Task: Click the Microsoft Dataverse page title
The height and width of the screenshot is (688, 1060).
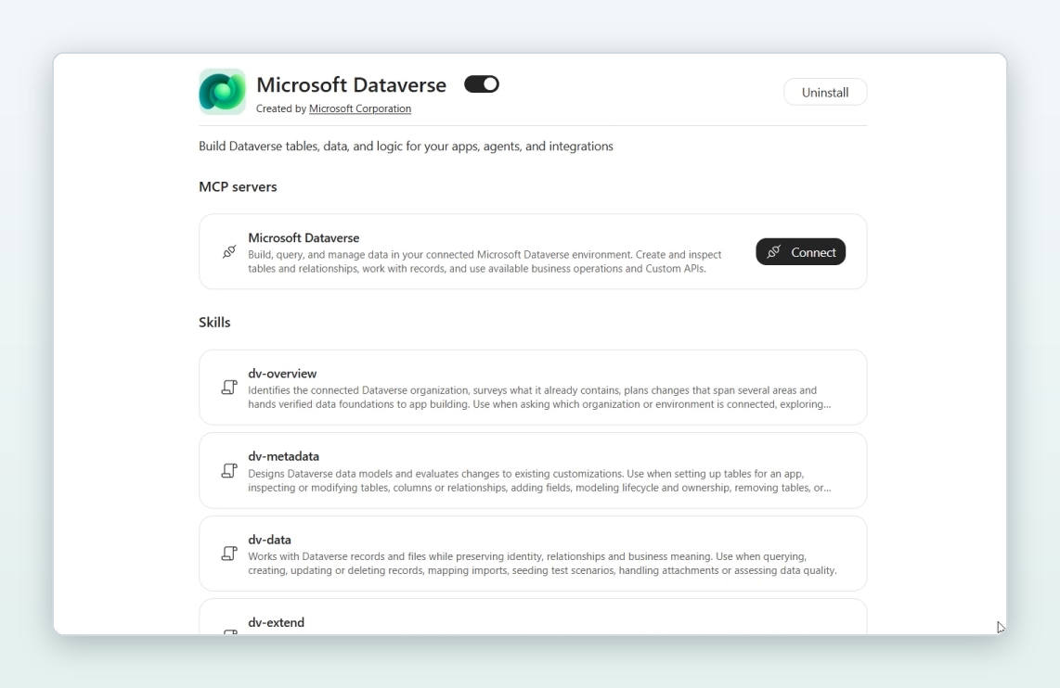Action: (x=351, y=85)
